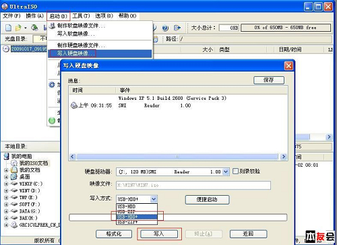Click the 时间 column header in log

[92, 90]
